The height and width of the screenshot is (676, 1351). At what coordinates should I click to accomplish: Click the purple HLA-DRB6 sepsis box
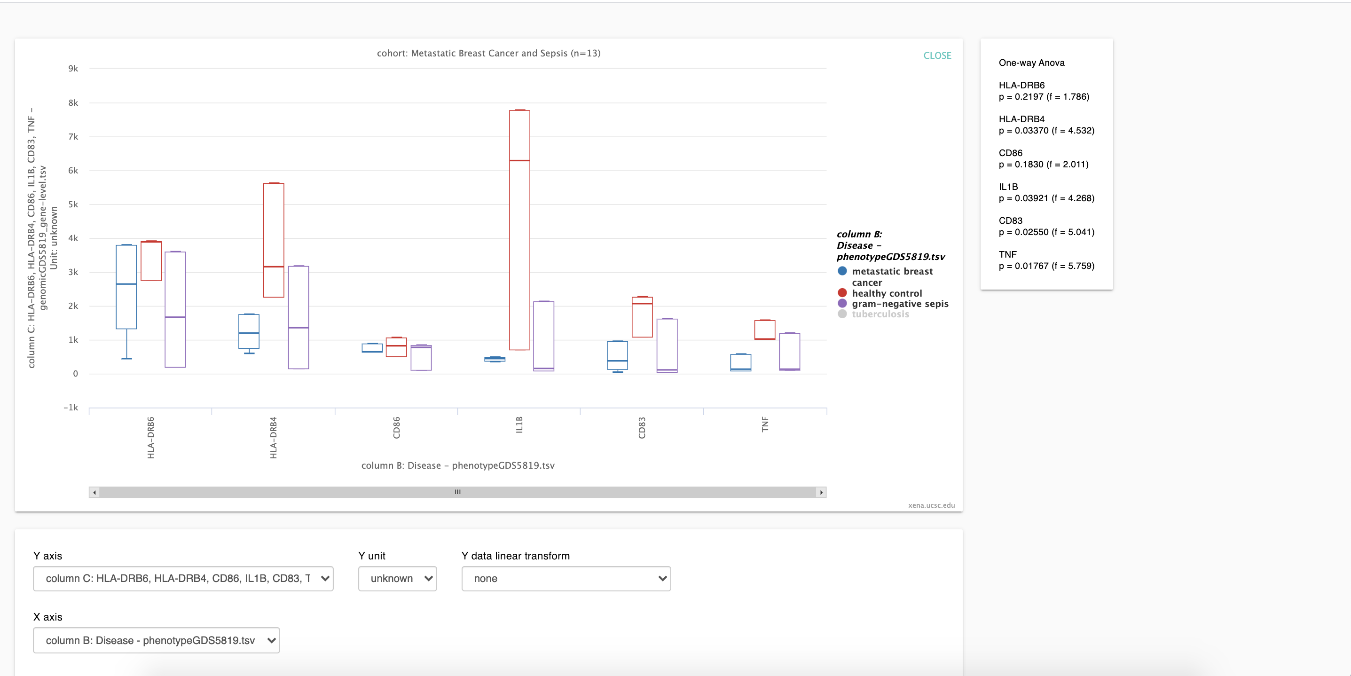click(x=175, y=309)
